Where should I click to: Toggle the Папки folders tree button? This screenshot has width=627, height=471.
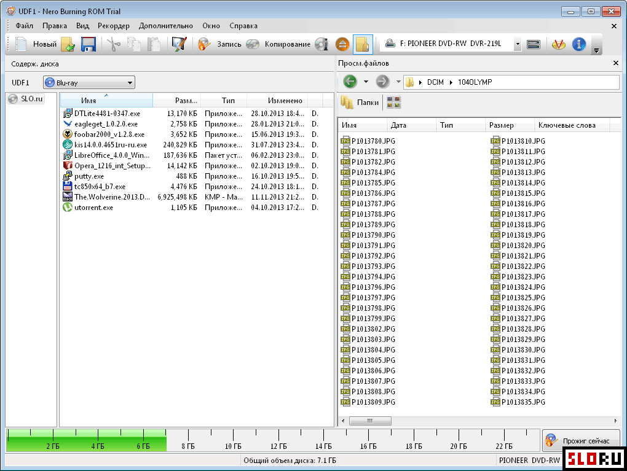pyautogui.click(x=360, y=103)
